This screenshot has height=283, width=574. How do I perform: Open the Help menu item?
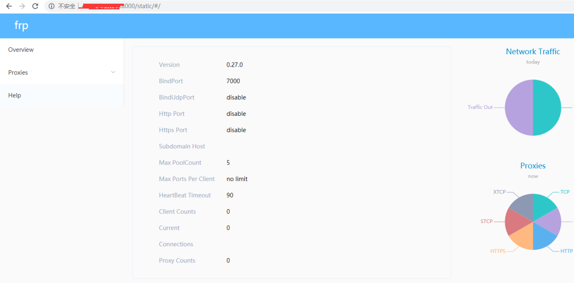click(62, 95)
